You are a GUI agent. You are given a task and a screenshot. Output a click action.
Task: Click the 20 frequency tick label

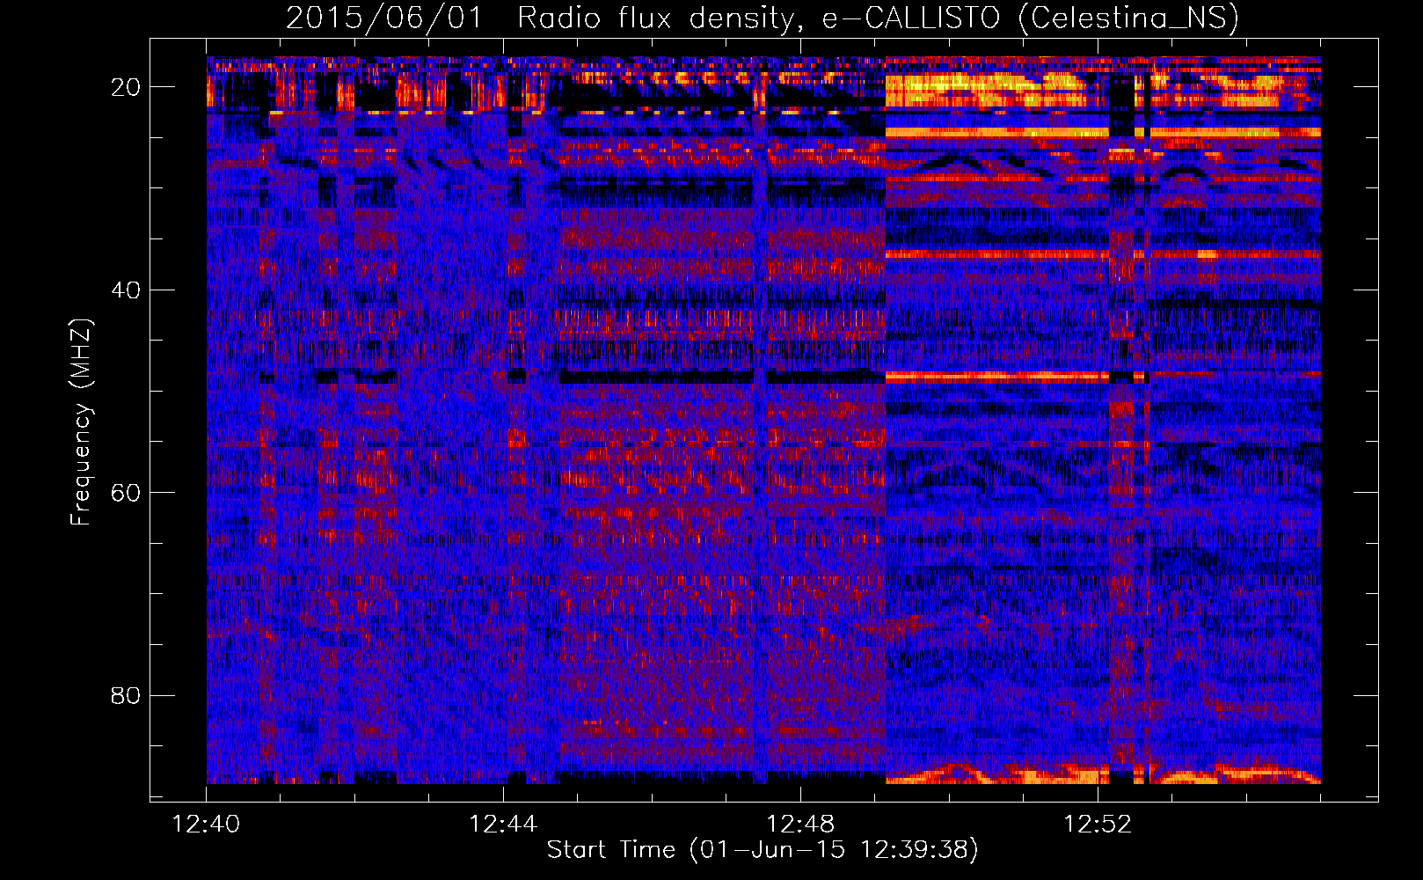[126, 87]
